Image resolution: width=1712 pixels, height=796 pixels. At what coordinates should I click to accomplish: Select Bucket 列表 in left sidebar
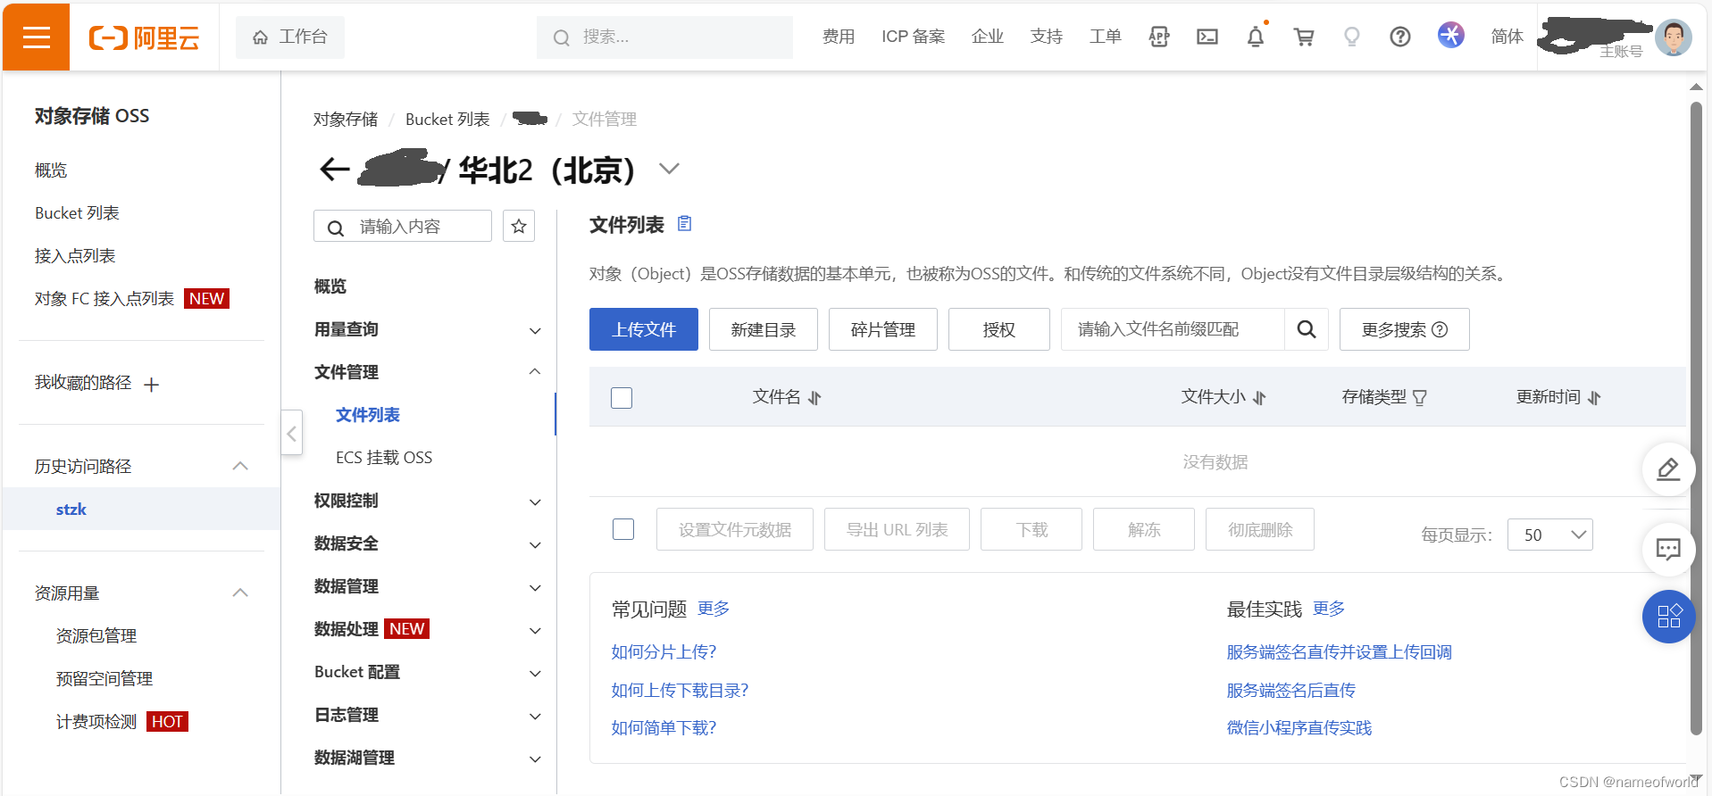77,213
